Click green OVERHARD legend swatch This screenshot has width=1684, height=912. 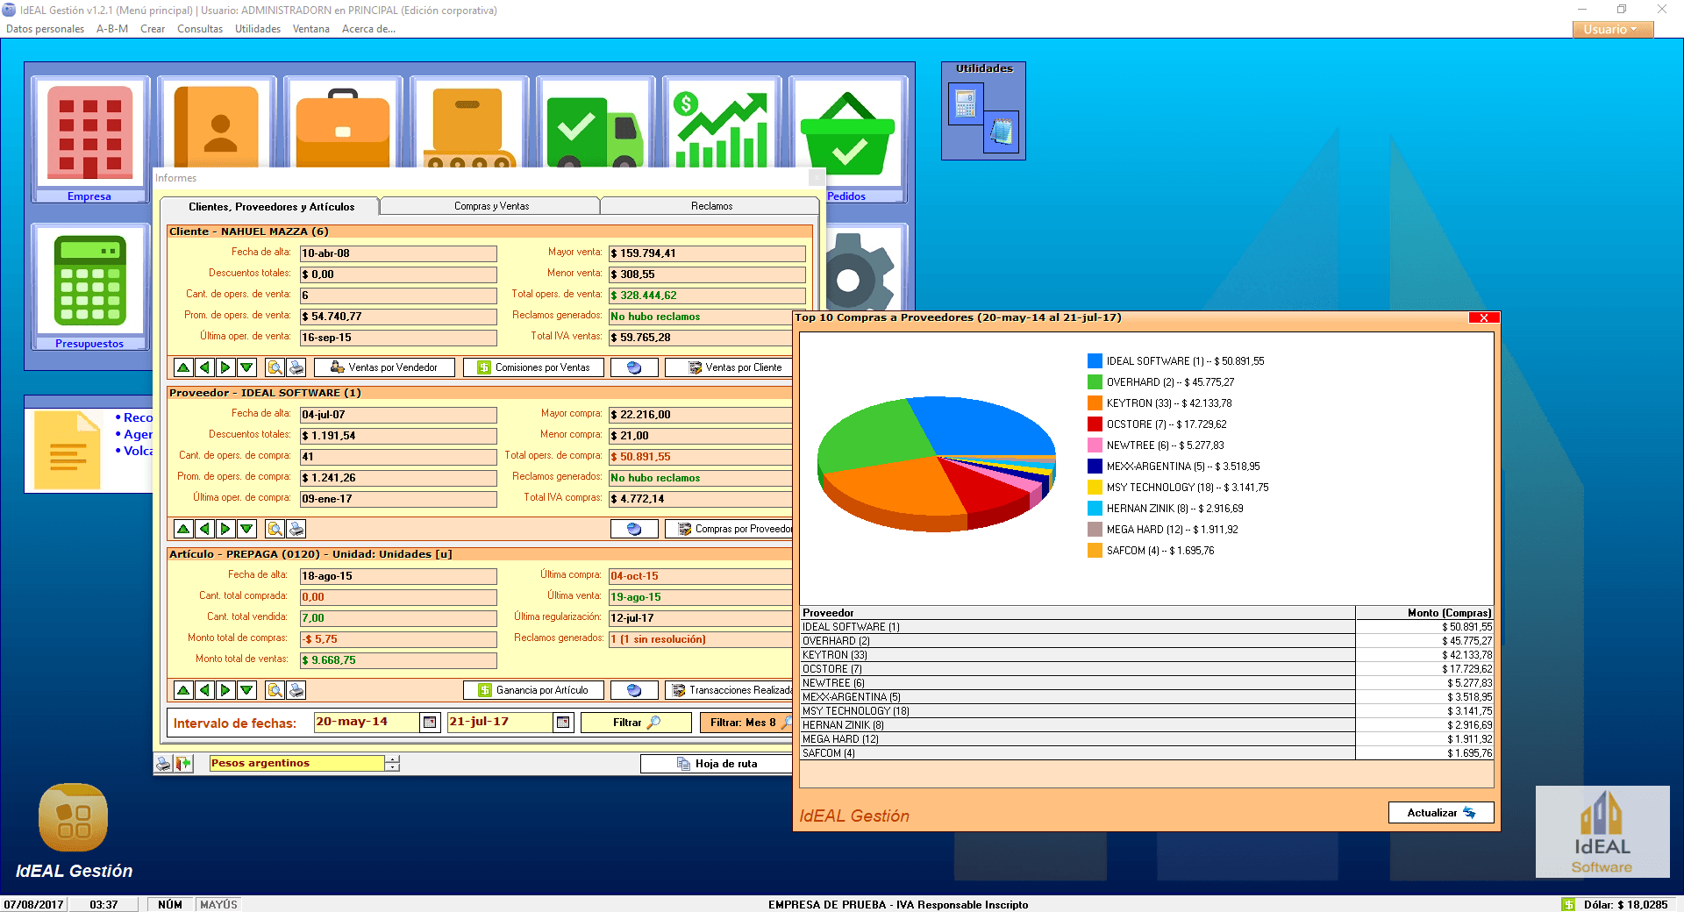[1095, 382]
